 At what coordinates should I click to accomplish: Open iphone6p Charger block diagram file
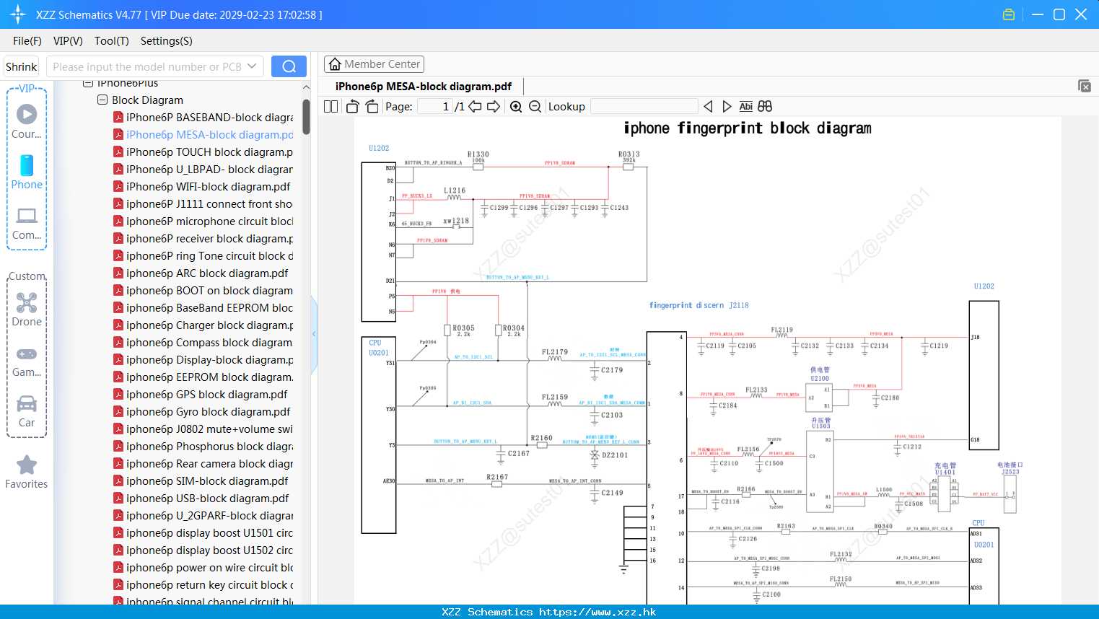point(203,325)
